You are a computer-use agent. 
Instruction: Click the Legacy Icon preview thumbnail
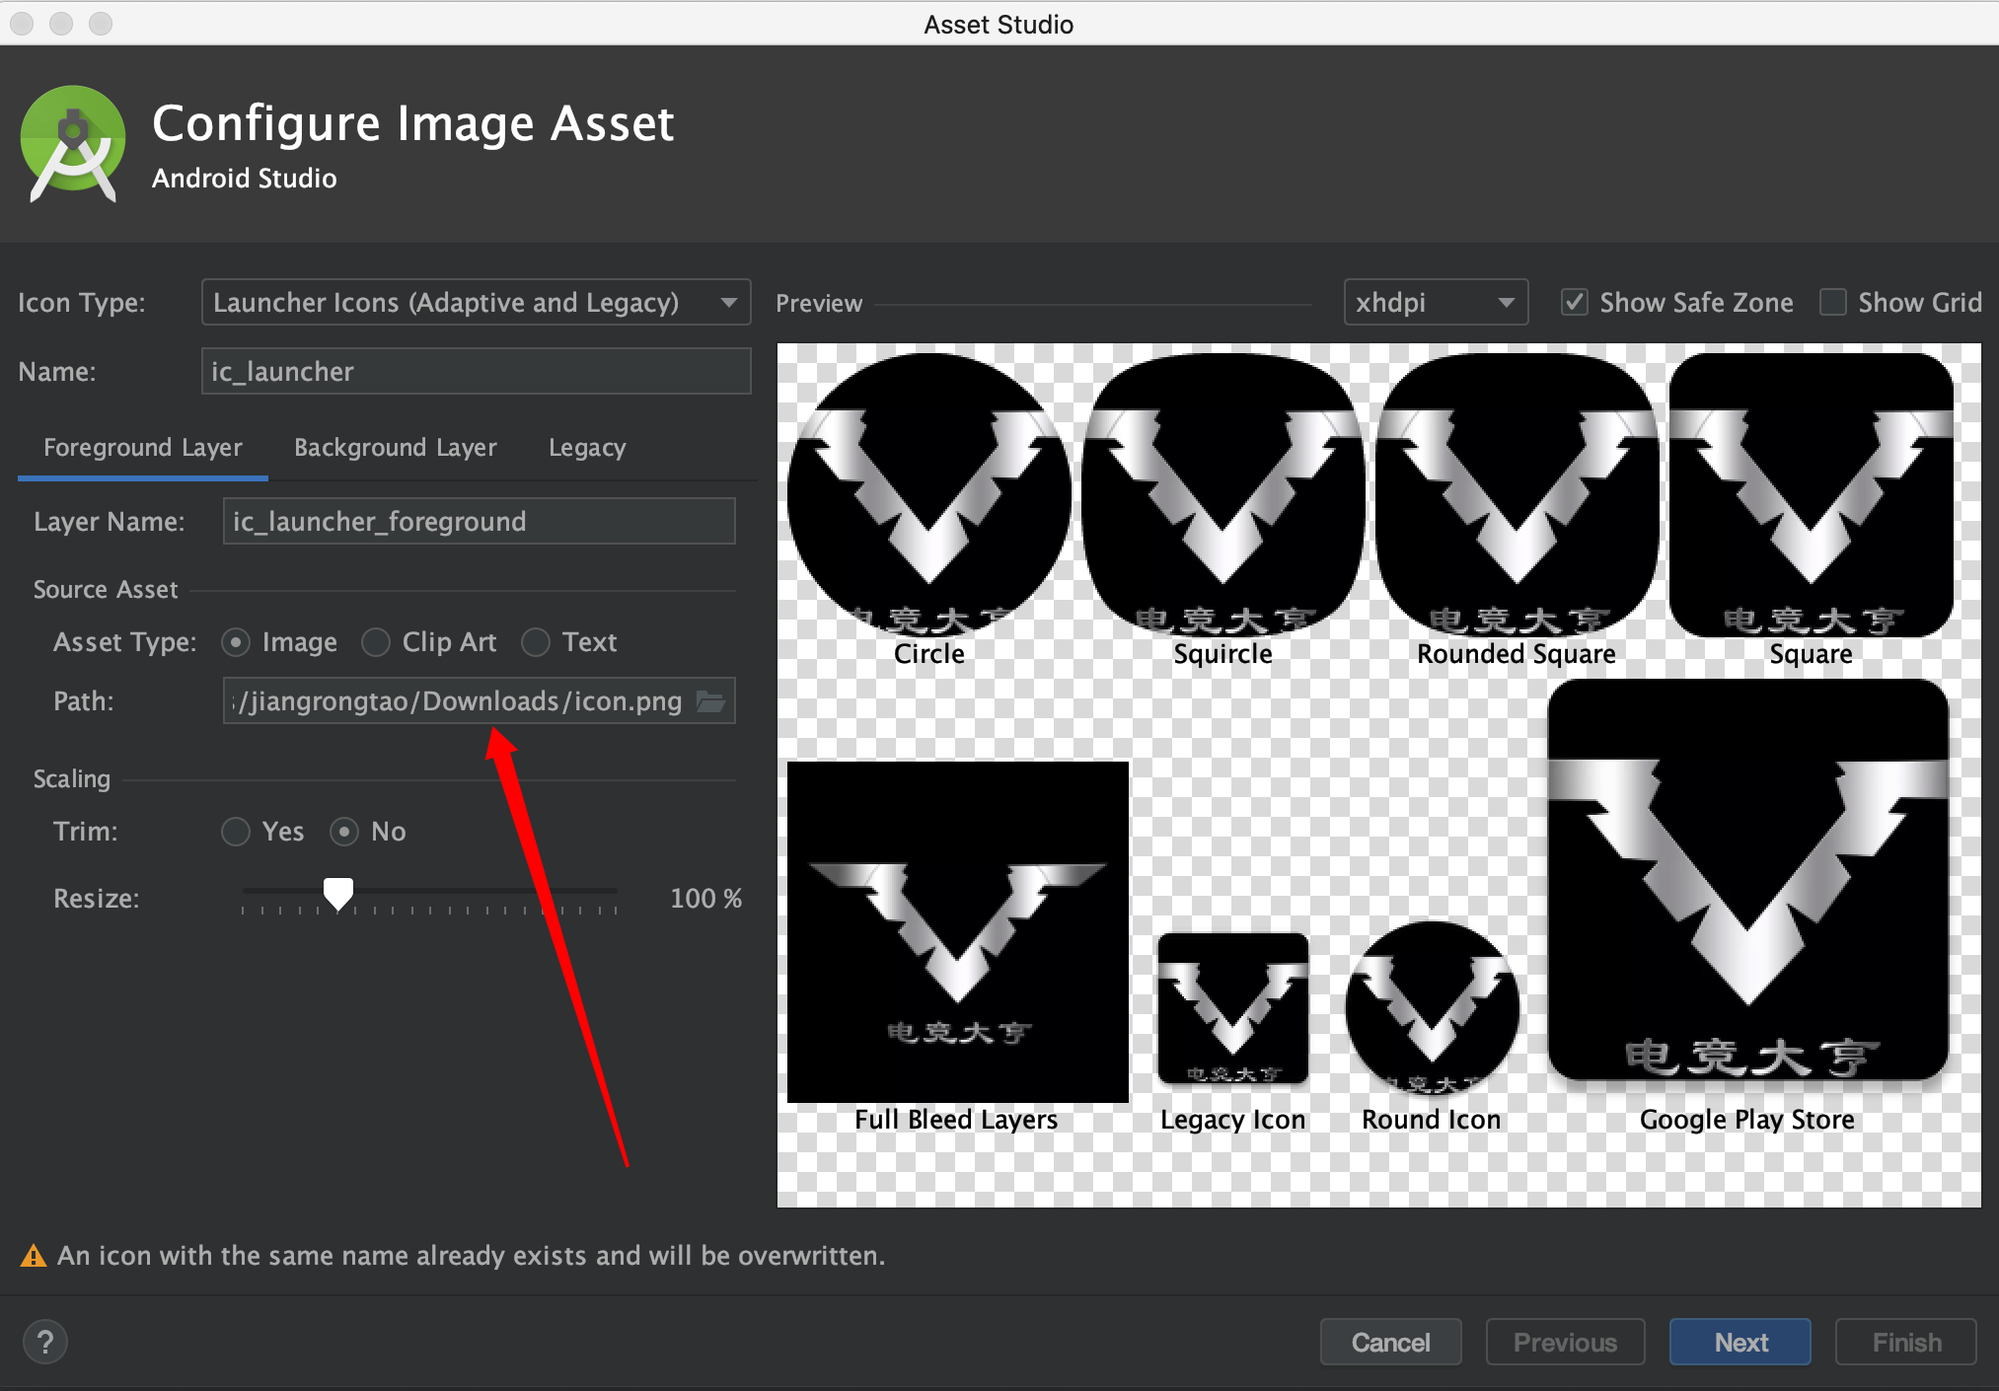click(1232, 1008)
